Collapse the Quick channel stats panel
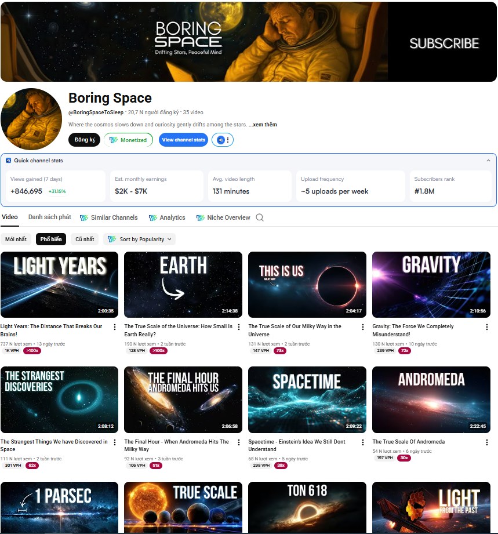Screen dimensions: 498x534 pyautogui.click(x=488, y=161)
